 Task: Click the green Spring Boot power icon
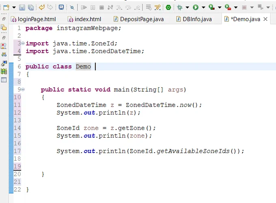168,7
